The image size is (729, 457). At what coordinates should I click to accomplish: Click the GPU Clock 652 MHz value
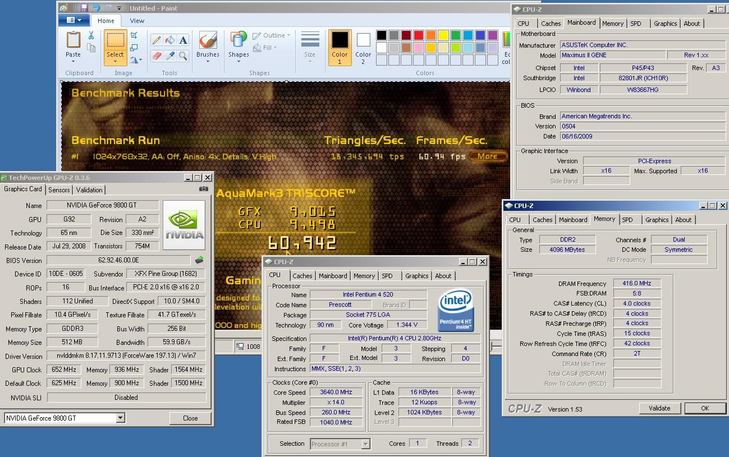[63, 370]
